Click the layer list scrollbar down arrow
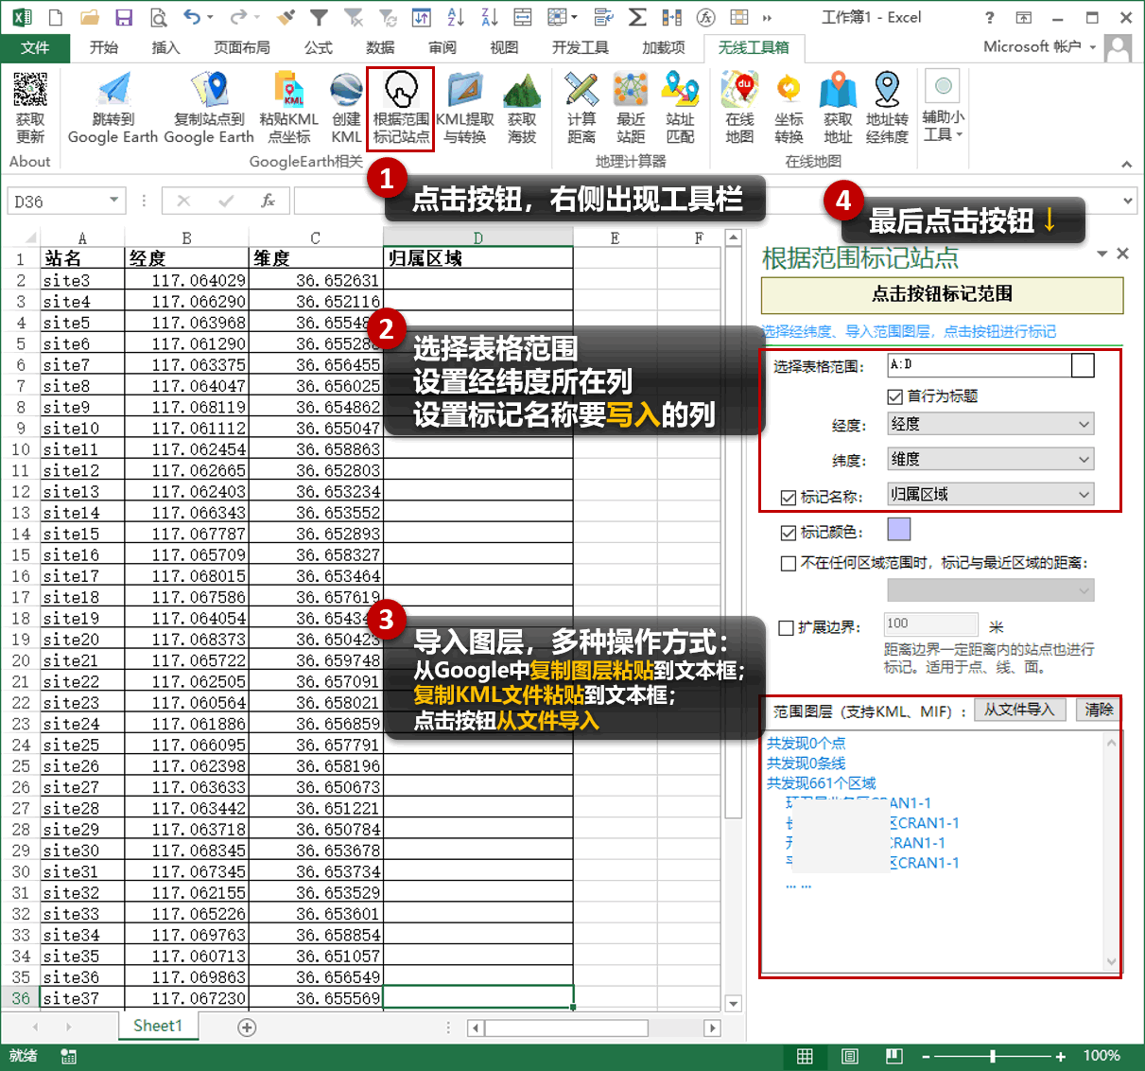The height and width of the screenshot is (1071, 1145). [x=1112, y=962]
